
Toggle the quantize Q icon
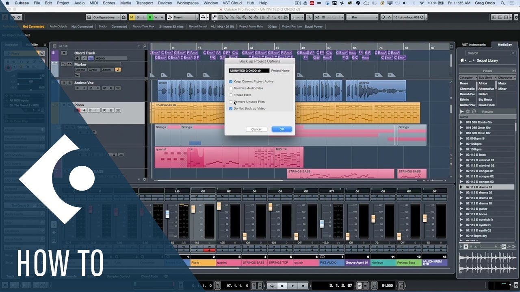click(x=383, y=17)
